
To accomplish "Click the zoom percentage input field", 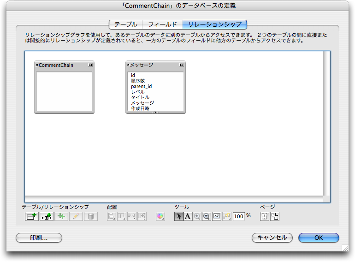I will point(238,216).
